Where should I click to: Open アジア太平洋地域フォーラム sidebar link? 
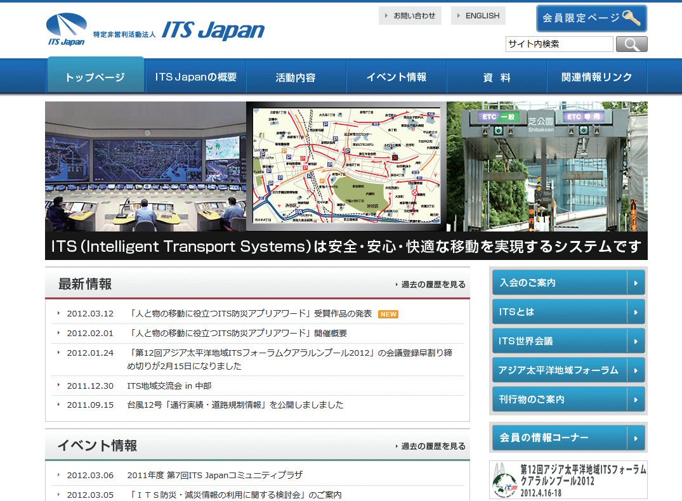[568, 370]
